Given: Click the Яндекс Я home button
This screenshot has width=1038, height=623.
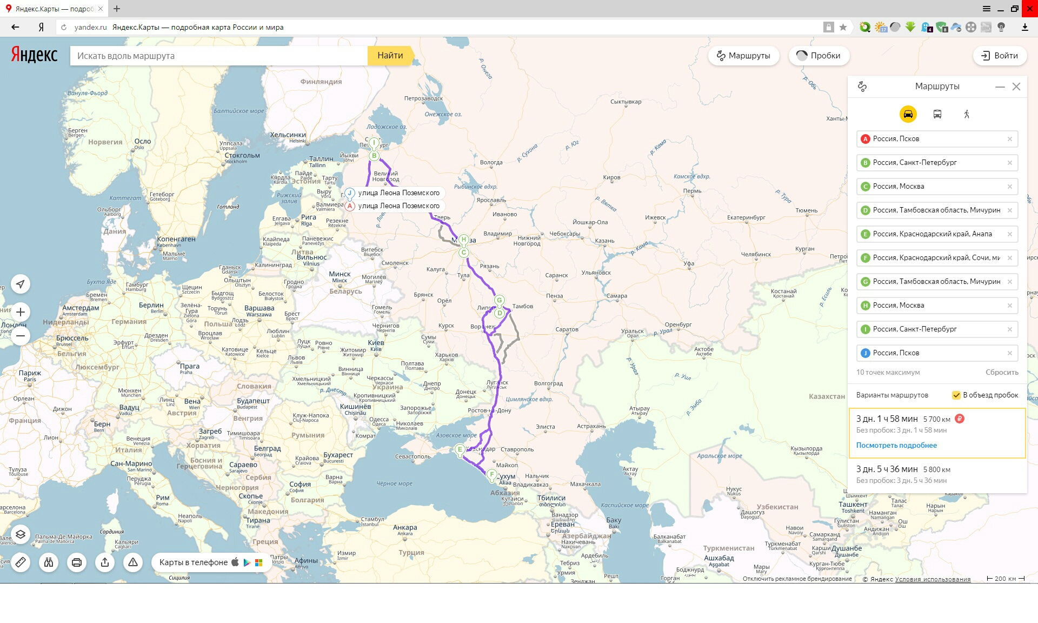Looking at the screenshot, I should tap(41, 27).
